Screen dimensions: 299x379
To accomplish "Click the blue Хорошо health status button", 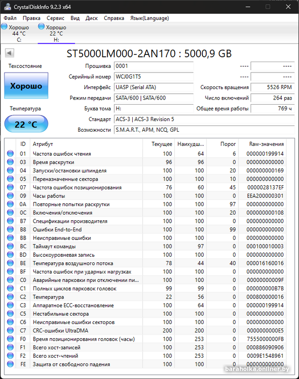I will [26, 86].
